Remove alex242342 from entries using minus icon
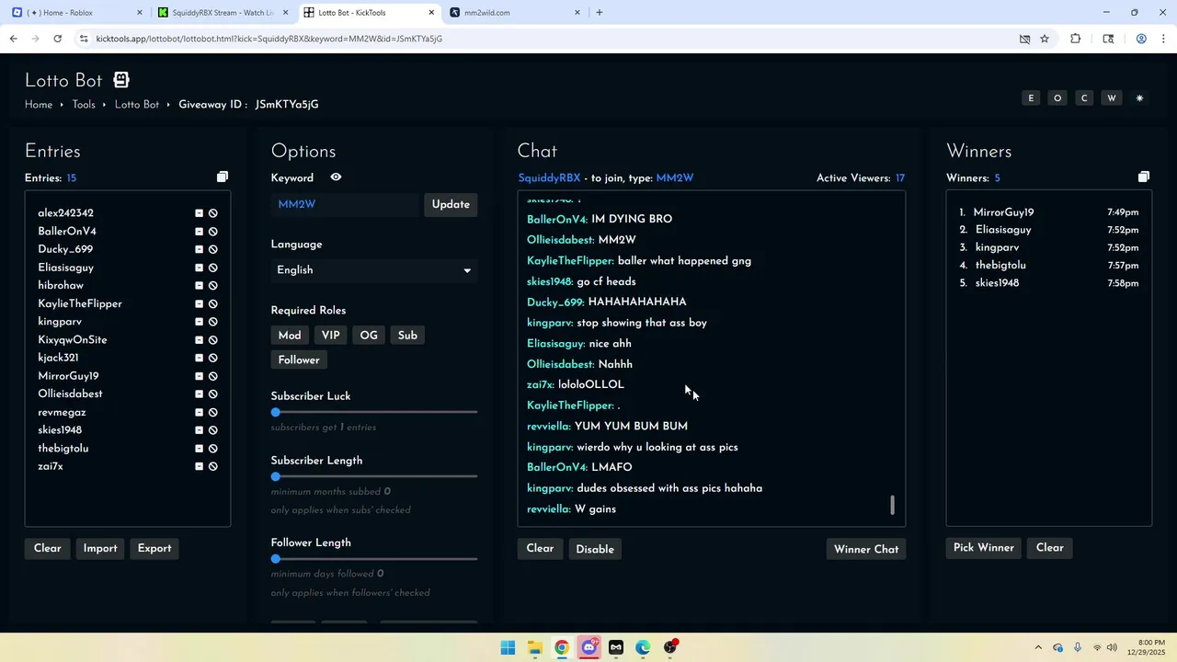The image size is (1177, 662). point(199,213)
